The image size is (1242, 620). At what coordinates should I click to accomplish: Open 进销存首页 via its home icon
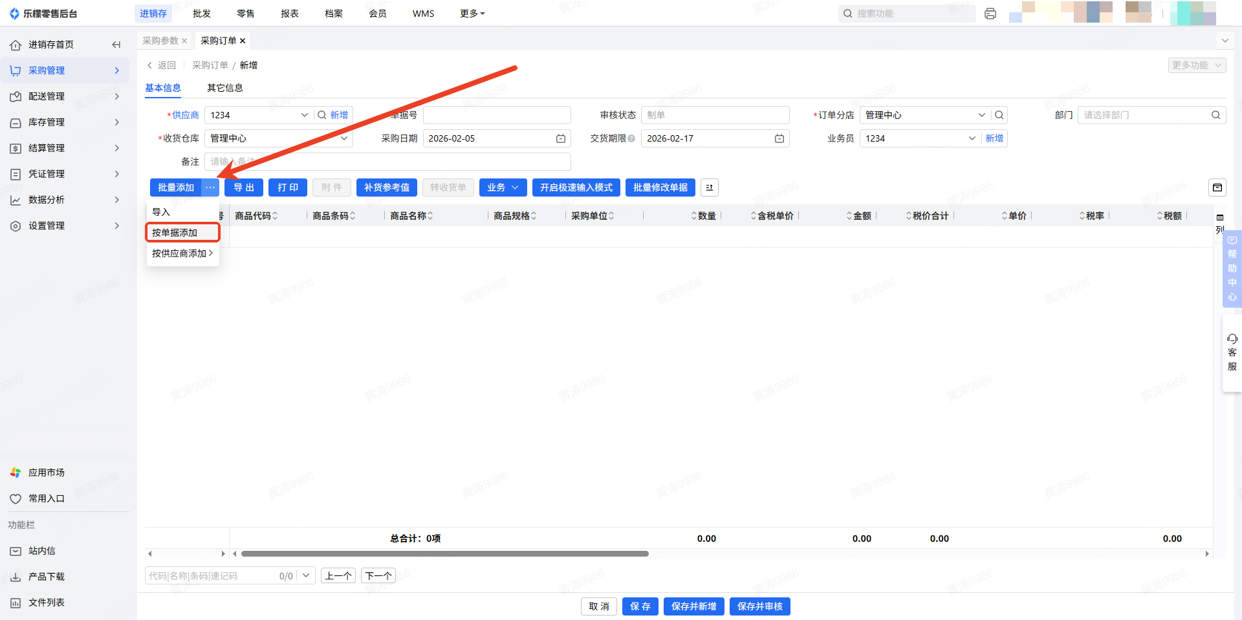(x=16, y=45)
